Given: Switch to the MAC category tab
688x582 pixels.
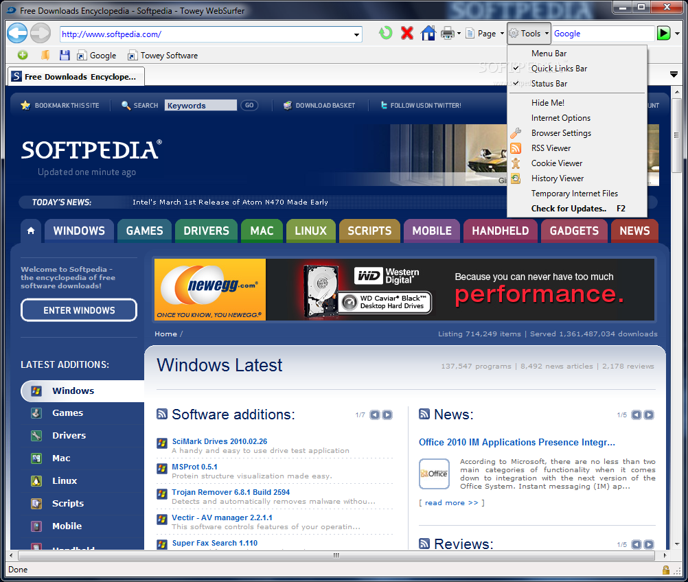Looking at the screenshot, I should click(262, 231).
